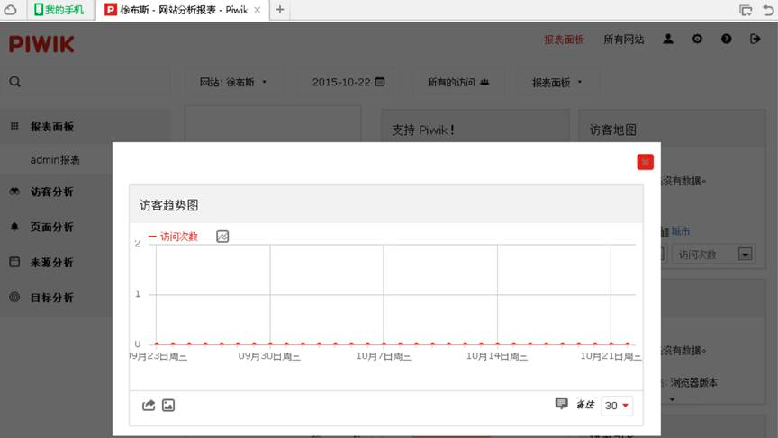Click the 支持 Piwik! widget title
Viewport: 778px width, 438px height.
point(423,130)
